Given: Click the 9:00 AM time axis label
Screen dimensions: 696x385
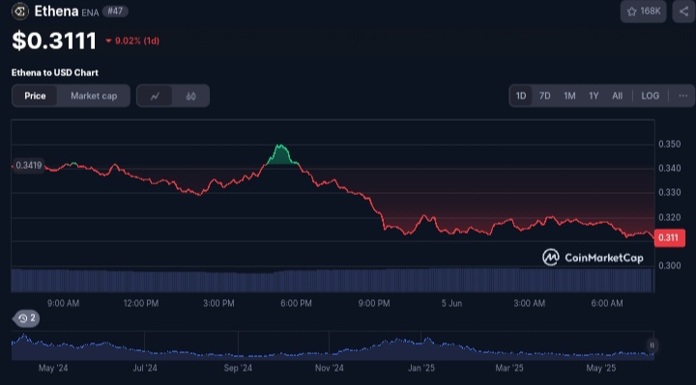Looking at the screenshot, I should [x=63, y=304].
